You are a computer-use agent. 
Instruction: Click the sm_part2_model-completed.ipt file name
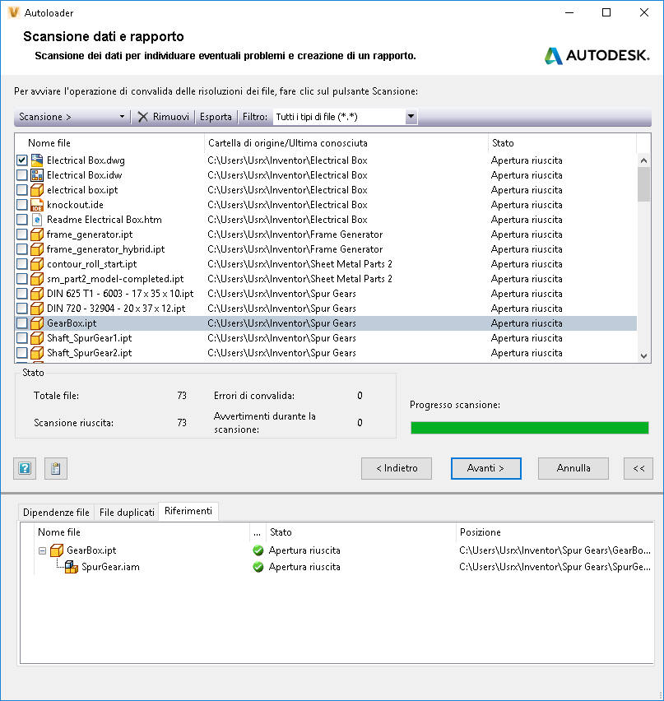point(115,279)
